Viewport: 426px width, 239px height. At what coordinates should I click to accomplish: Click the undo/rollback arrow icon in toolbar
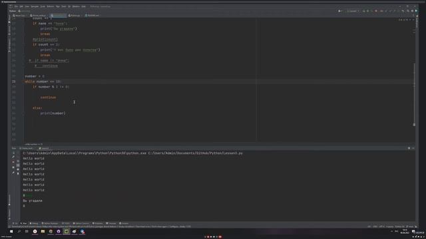pos(403,11)
